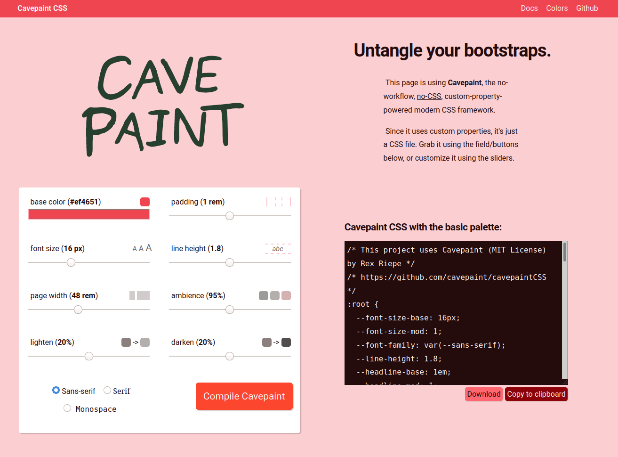The width and height of the screenshot is (618, 457).
Task: Click the Copy to clipboard button
Action: coord(536,394)
